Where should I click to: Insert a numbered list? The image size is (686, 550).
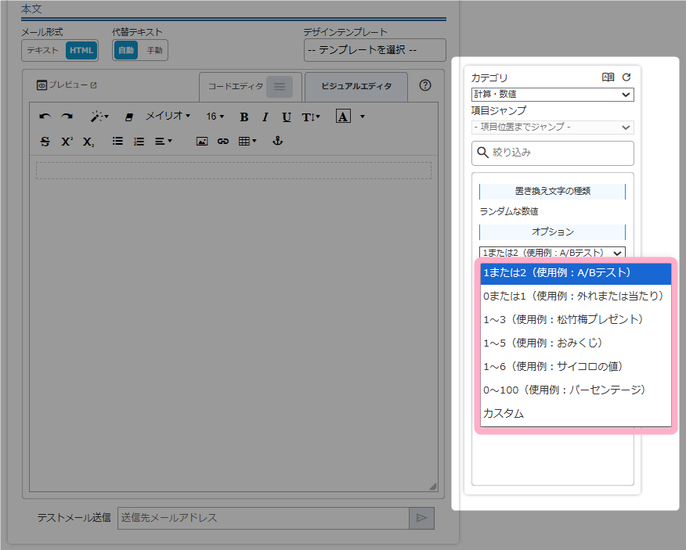pyautogui.click(x=139, y=141)
